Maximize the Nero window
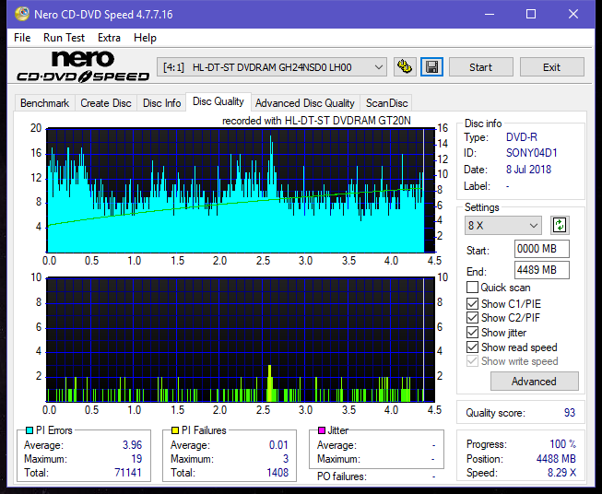 531,14
